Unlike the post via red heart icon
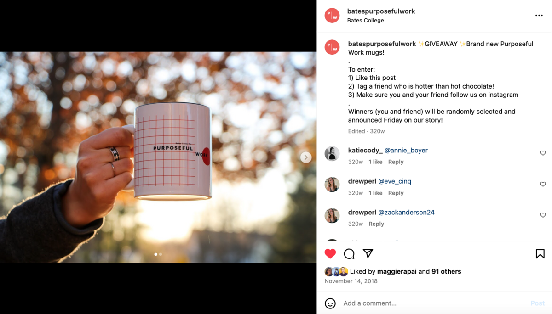 (x=330, y=253)
